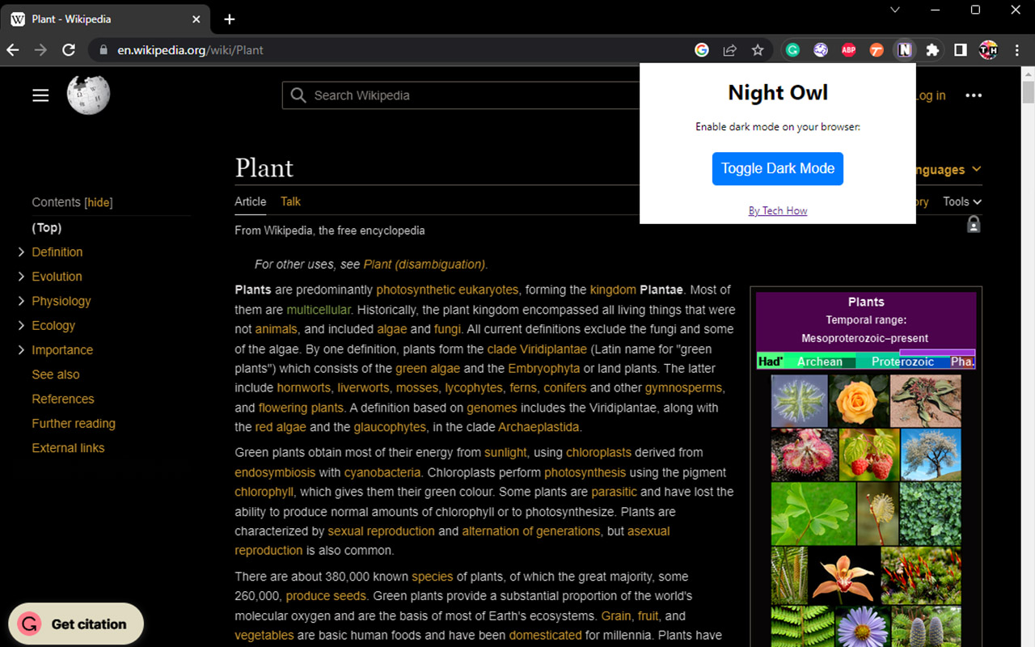Click the orange extension icon beside AdBlock
This screenshot has width=1035, height=647.
tap(877, 50)
